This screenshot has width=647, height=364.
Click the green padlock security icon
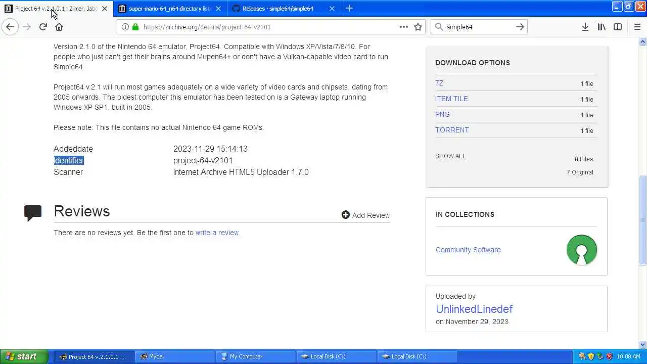click(135, 27)
